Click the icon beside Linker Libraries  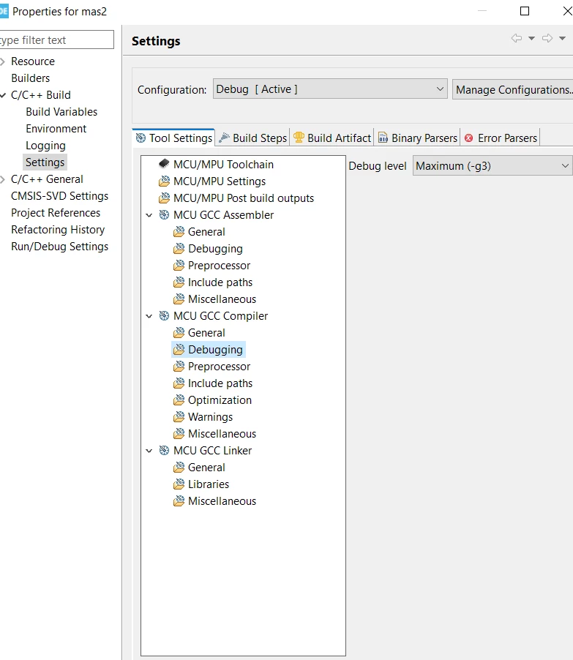(x=179, y=484)
